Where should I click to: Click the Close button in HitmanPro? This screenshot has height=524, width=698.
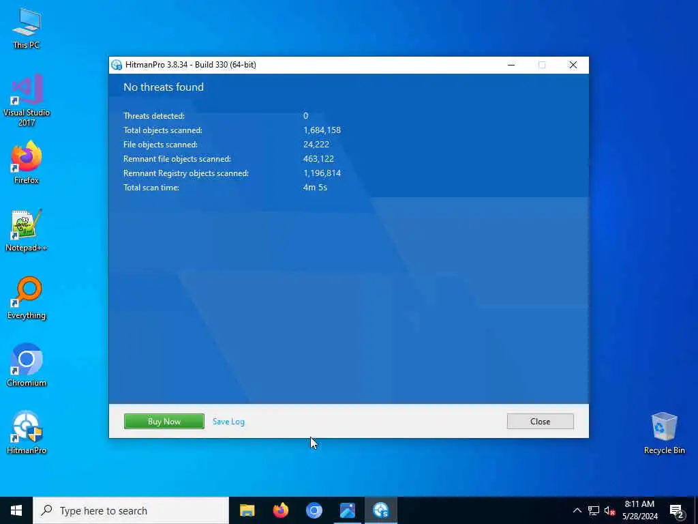[541, 422]
